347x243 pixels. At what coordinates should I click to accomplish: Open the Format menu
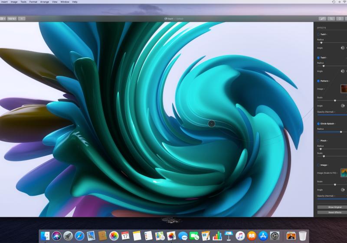[x=33, y=2]
